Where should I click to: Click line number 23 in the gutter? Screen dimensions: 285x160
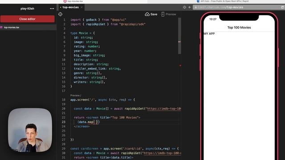point(63,122)
